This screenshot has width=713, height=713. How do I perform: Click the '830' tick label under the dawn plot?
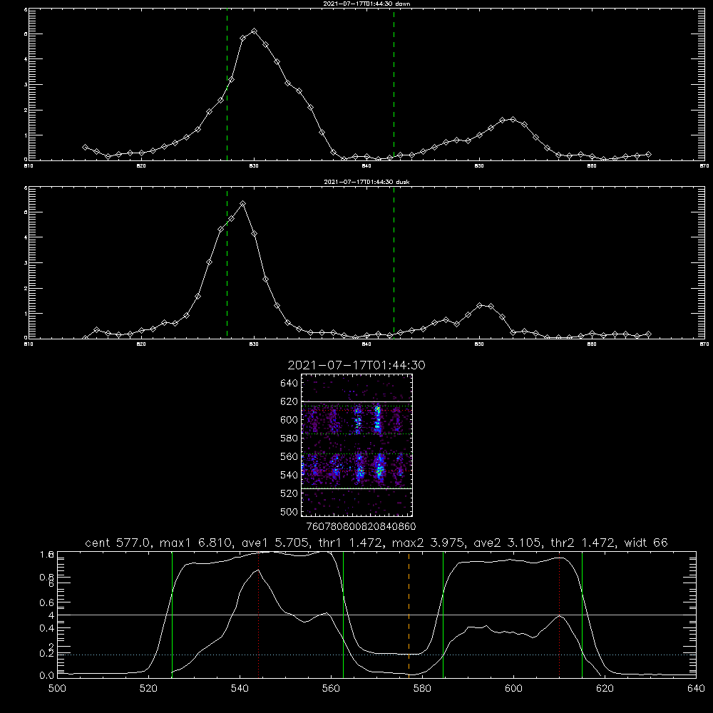point(254,166)
